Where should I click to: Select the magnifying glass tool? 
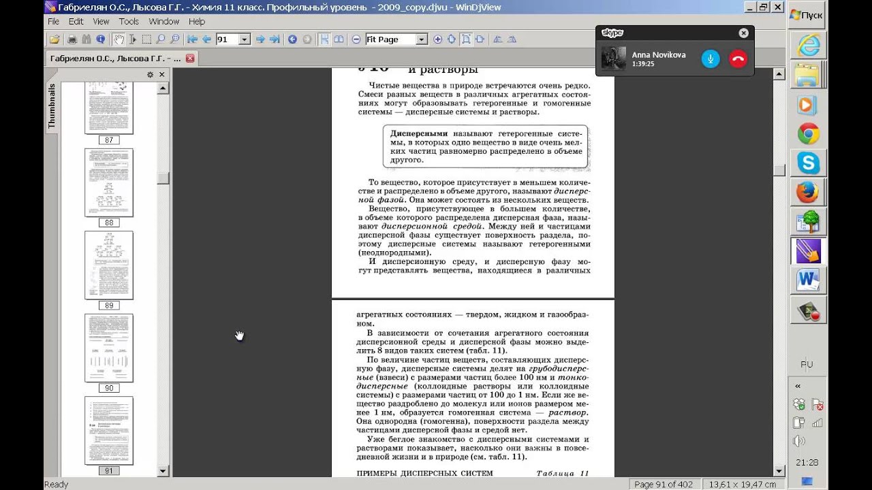pos(160,39)
